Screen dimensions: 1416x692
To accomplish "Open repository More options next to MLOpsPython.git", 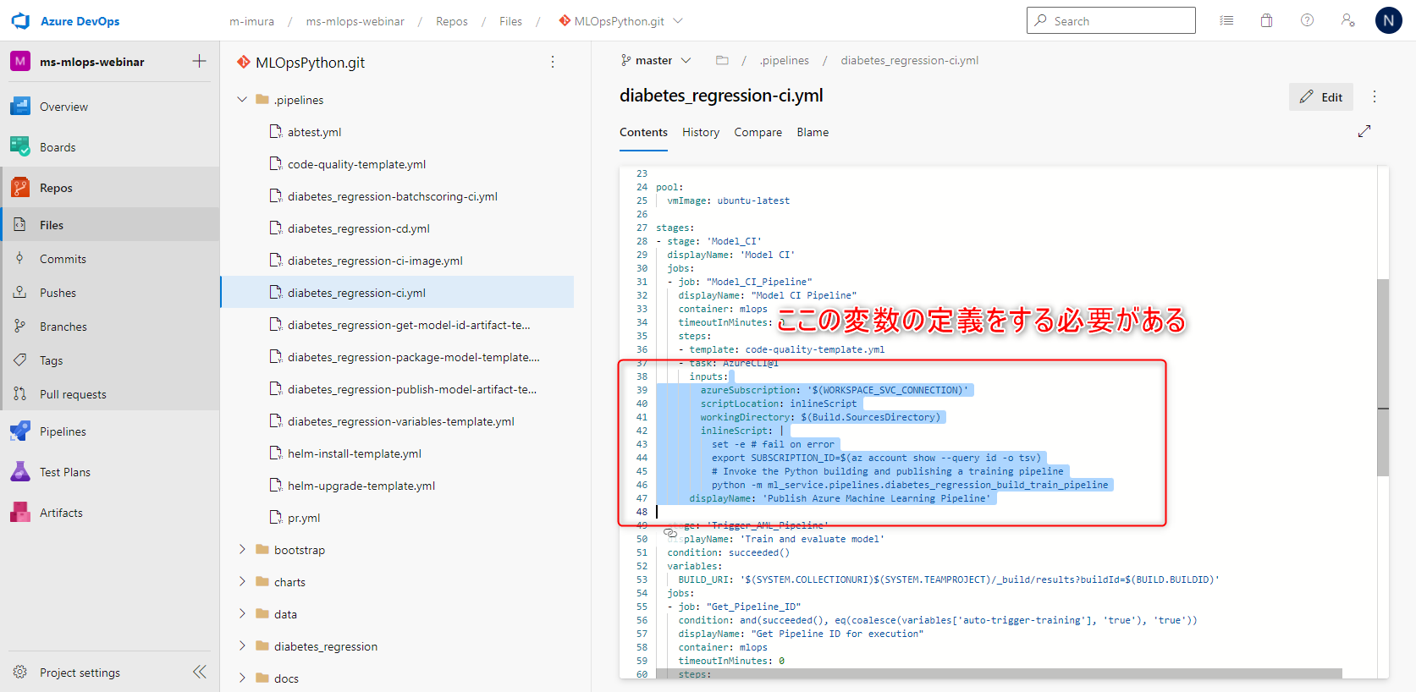I will coord(553,62).
